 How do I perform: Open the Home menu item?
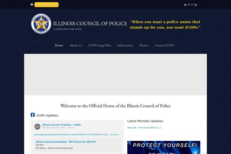pyautogui.click(x=59, y=45)
